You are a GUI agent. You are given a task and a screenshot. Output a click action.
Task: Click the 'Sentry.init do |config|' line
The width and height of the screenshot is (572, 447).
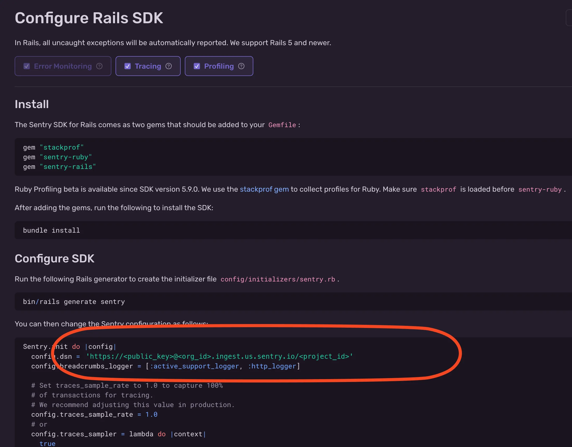pos(70,347)
